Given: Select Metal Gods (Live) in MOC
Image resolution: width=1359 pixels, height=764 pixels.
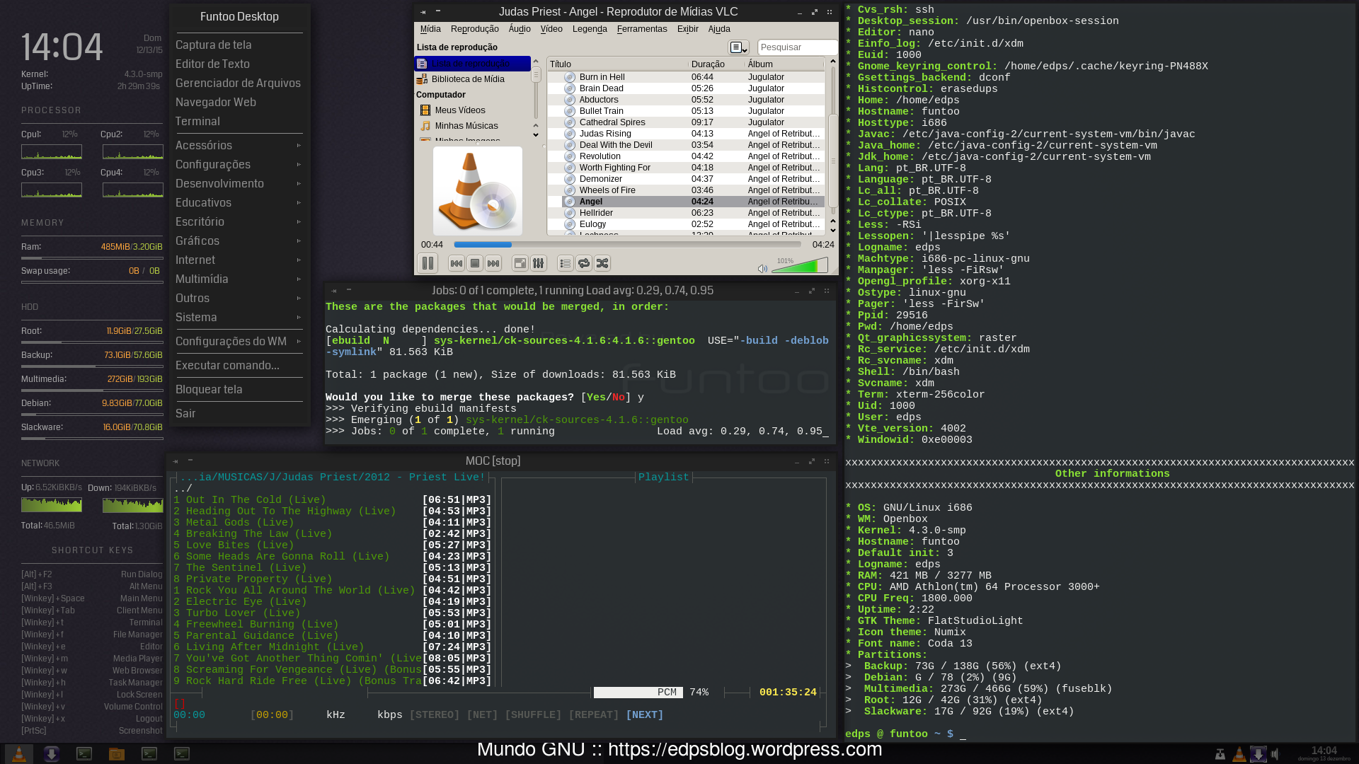Looking at the screenshot, I should point(333,523).
